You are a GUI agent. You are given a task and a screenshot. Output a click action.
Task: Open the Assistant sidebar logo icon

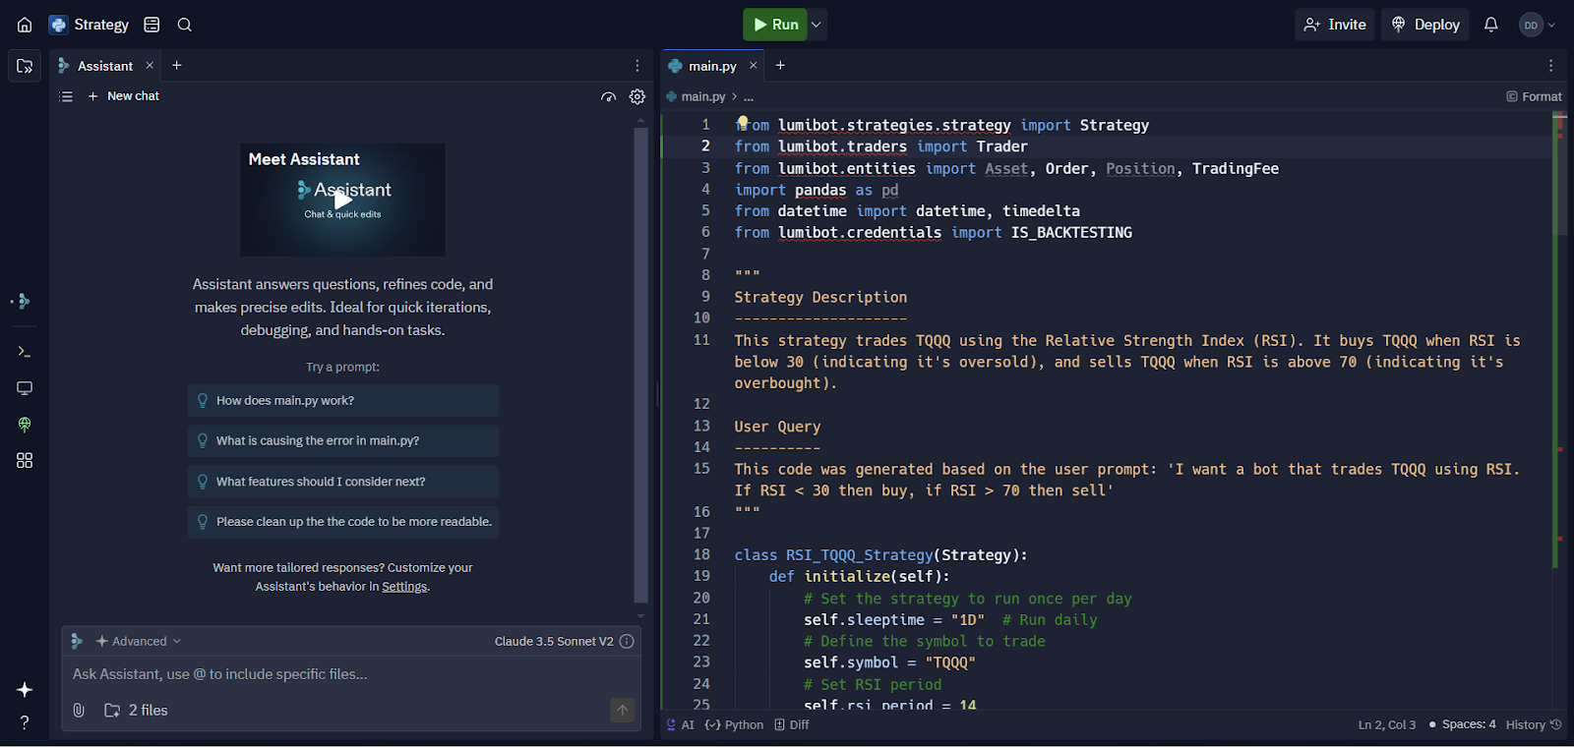tap(25, 301)
